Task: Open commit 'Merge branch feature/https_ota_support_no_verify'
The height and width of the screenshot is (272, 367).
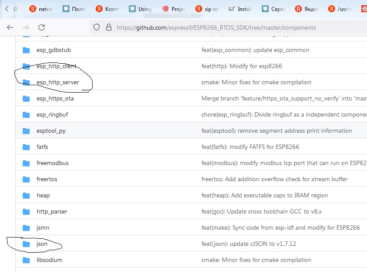Action: [284, 99]
